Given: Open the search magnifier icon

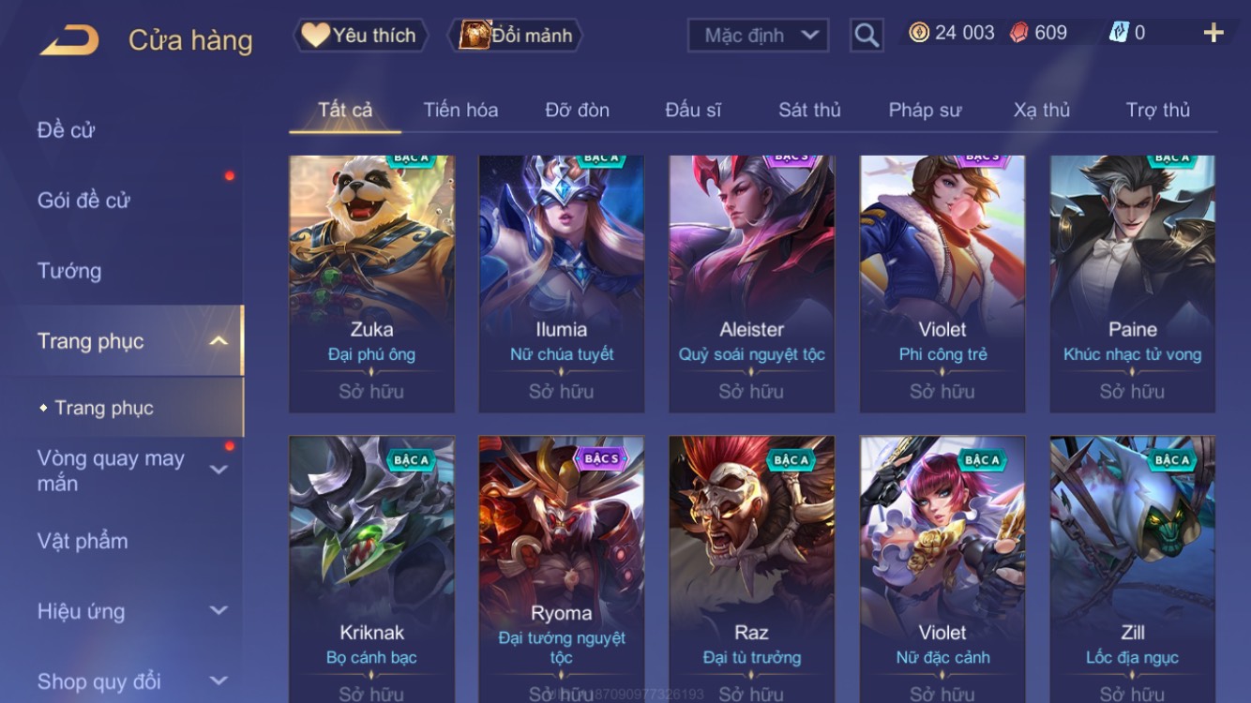Looking at the screenshot, I should [867, 36].
